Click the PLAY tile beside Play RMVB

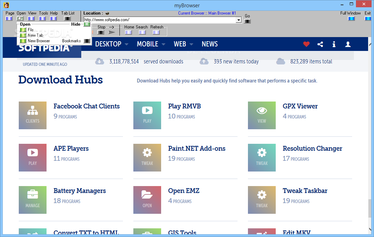[x=147, y=115]
